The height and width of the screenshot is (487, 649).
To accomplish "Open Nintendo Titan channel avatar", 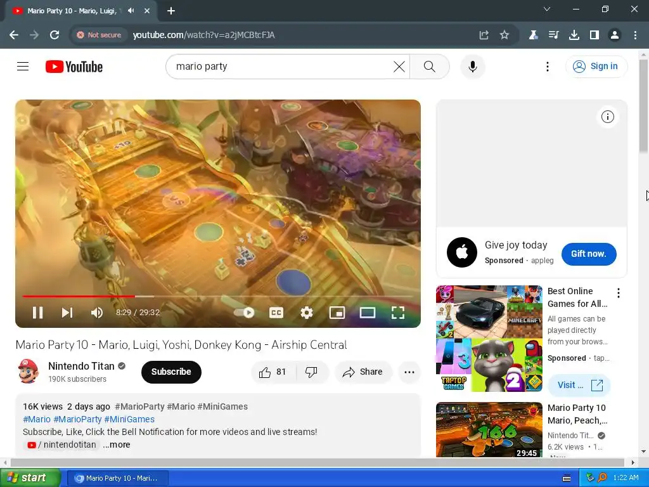I will (x=28, y=372).
